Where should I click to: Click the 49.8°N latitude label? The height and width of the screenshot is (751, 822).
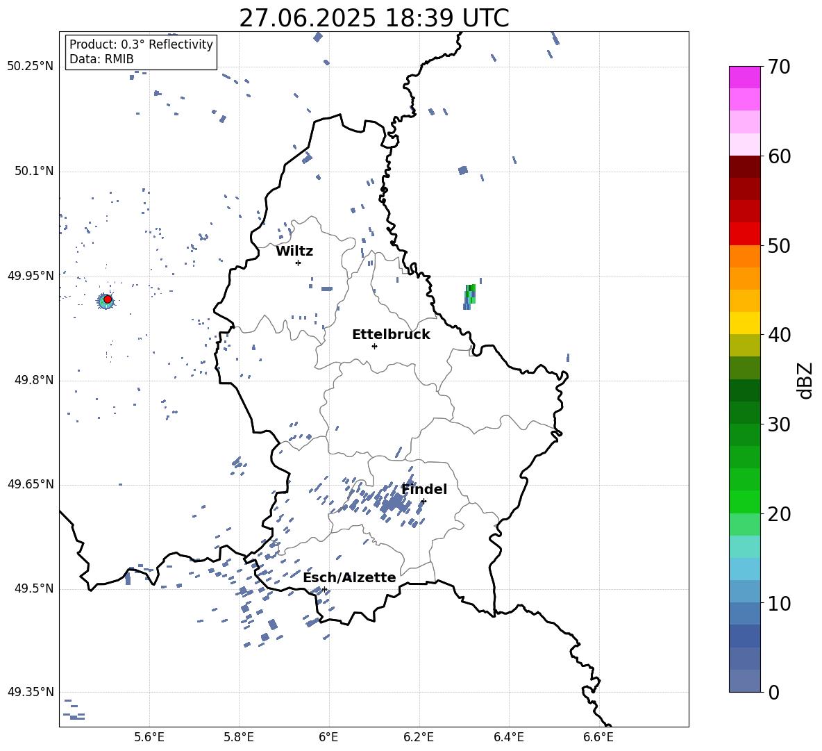[x=33, y=380]
